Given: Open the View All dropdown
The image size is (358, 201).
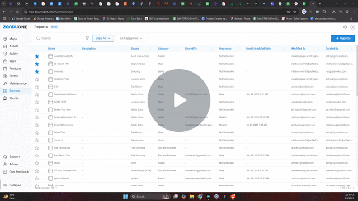Looking at the screenshot, I should point(103,39).
